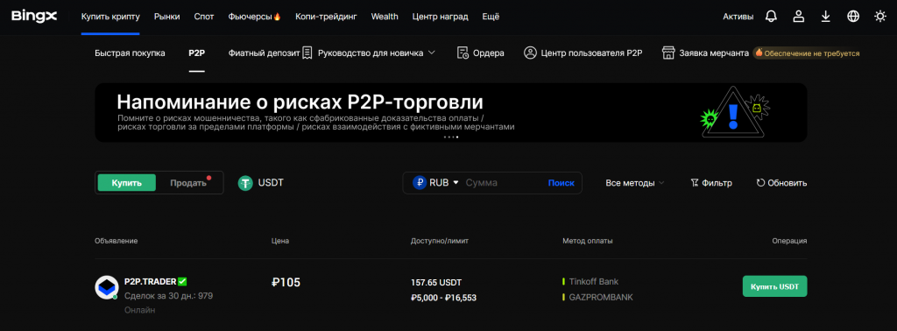Click the Операция column header
This screenshot has height=331, width=897.
click(789, 241)
